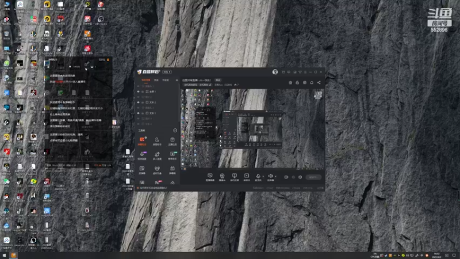Image resolution: width=460 pixels, height=259 pixels.
Task: Open the user avatar in the title bar
Action: [275, 72]
